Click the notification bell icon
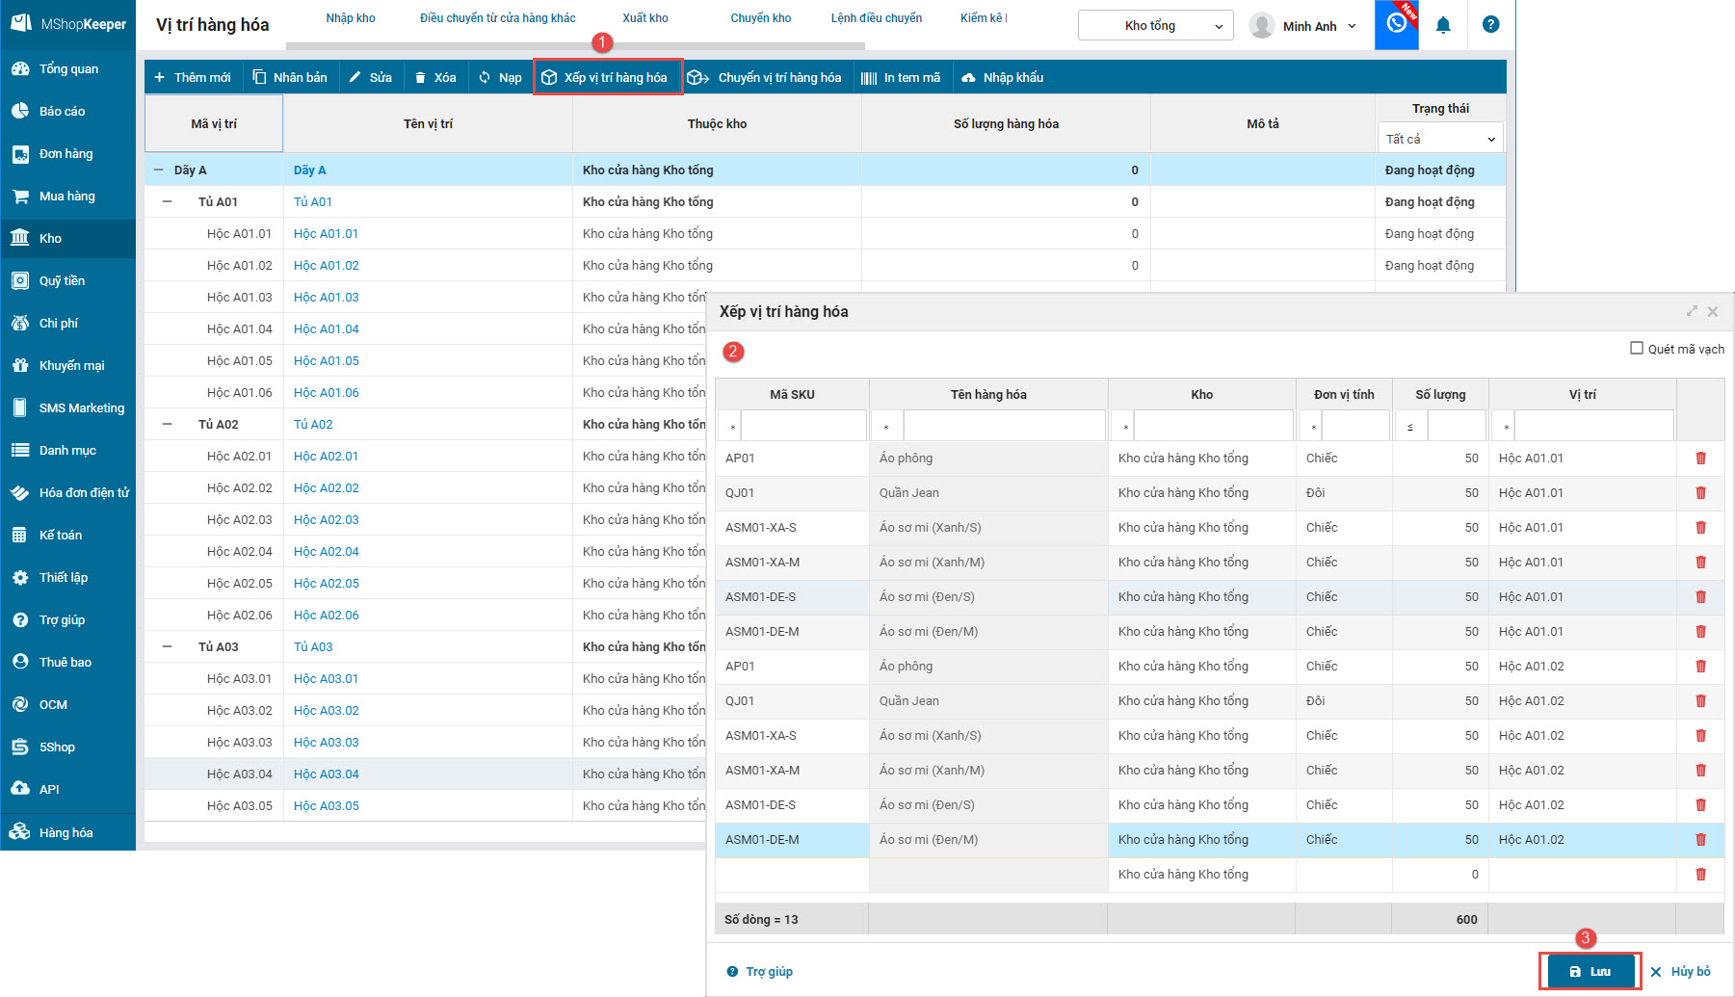Screen dimensions: 1735x997 [x=1442, y=26]
